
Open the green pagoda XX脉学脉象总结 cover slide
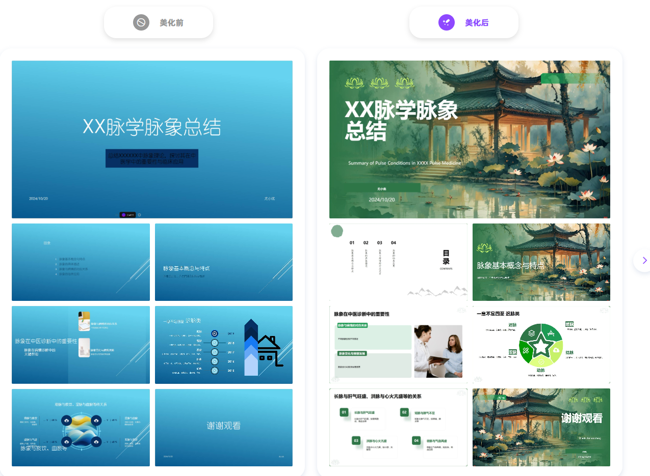pos(470,139)
